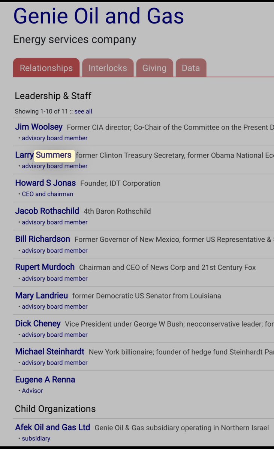
Task: Open Howard S Jonas profile link
Action: (45, 183)
